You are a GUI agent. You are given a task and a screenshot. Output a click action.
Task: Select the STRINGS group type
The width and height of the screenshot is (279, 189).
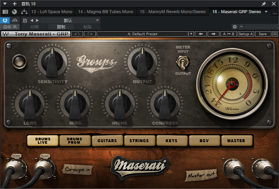coord(139,141)
